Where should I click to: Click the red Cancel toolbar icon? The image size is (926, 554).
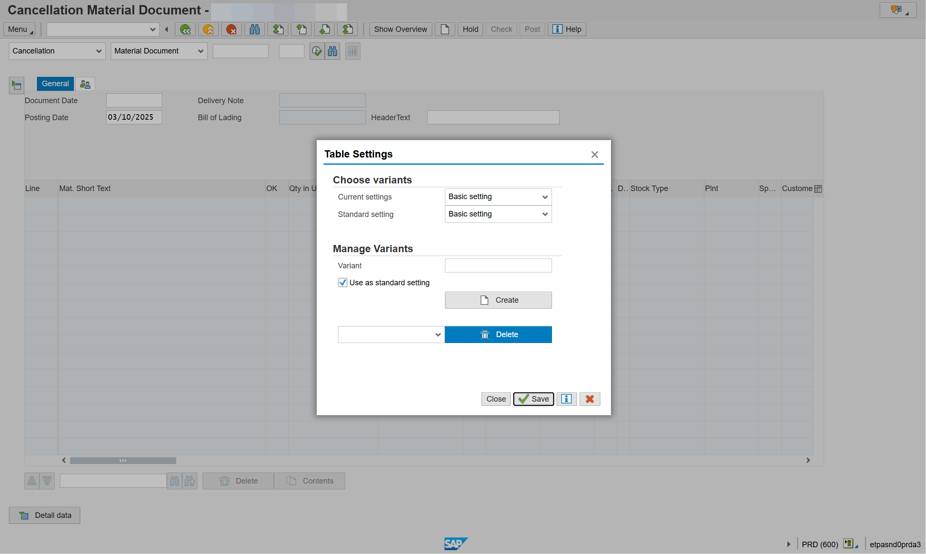[231, 29]
